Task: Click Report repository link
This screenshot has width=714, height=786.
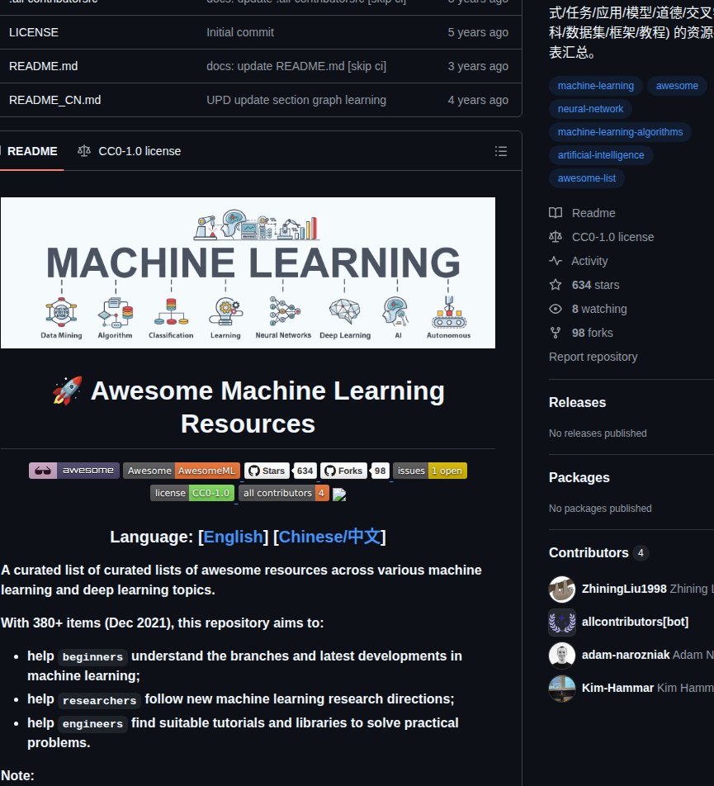Action: (x=593, y=357)
